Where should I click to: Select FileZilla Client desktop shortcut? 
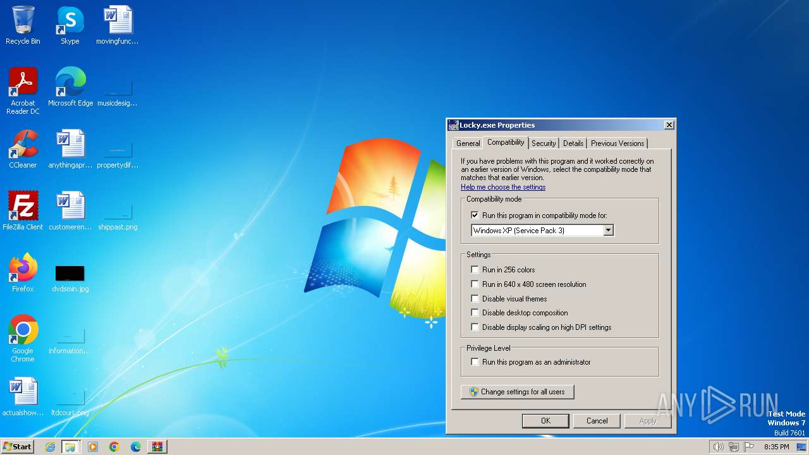(x=23, y=211)
